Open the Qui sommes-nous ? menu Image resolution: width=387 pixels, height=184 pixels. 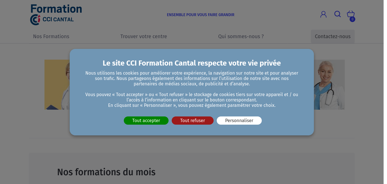pyautogui.click(x=241, y=36)
